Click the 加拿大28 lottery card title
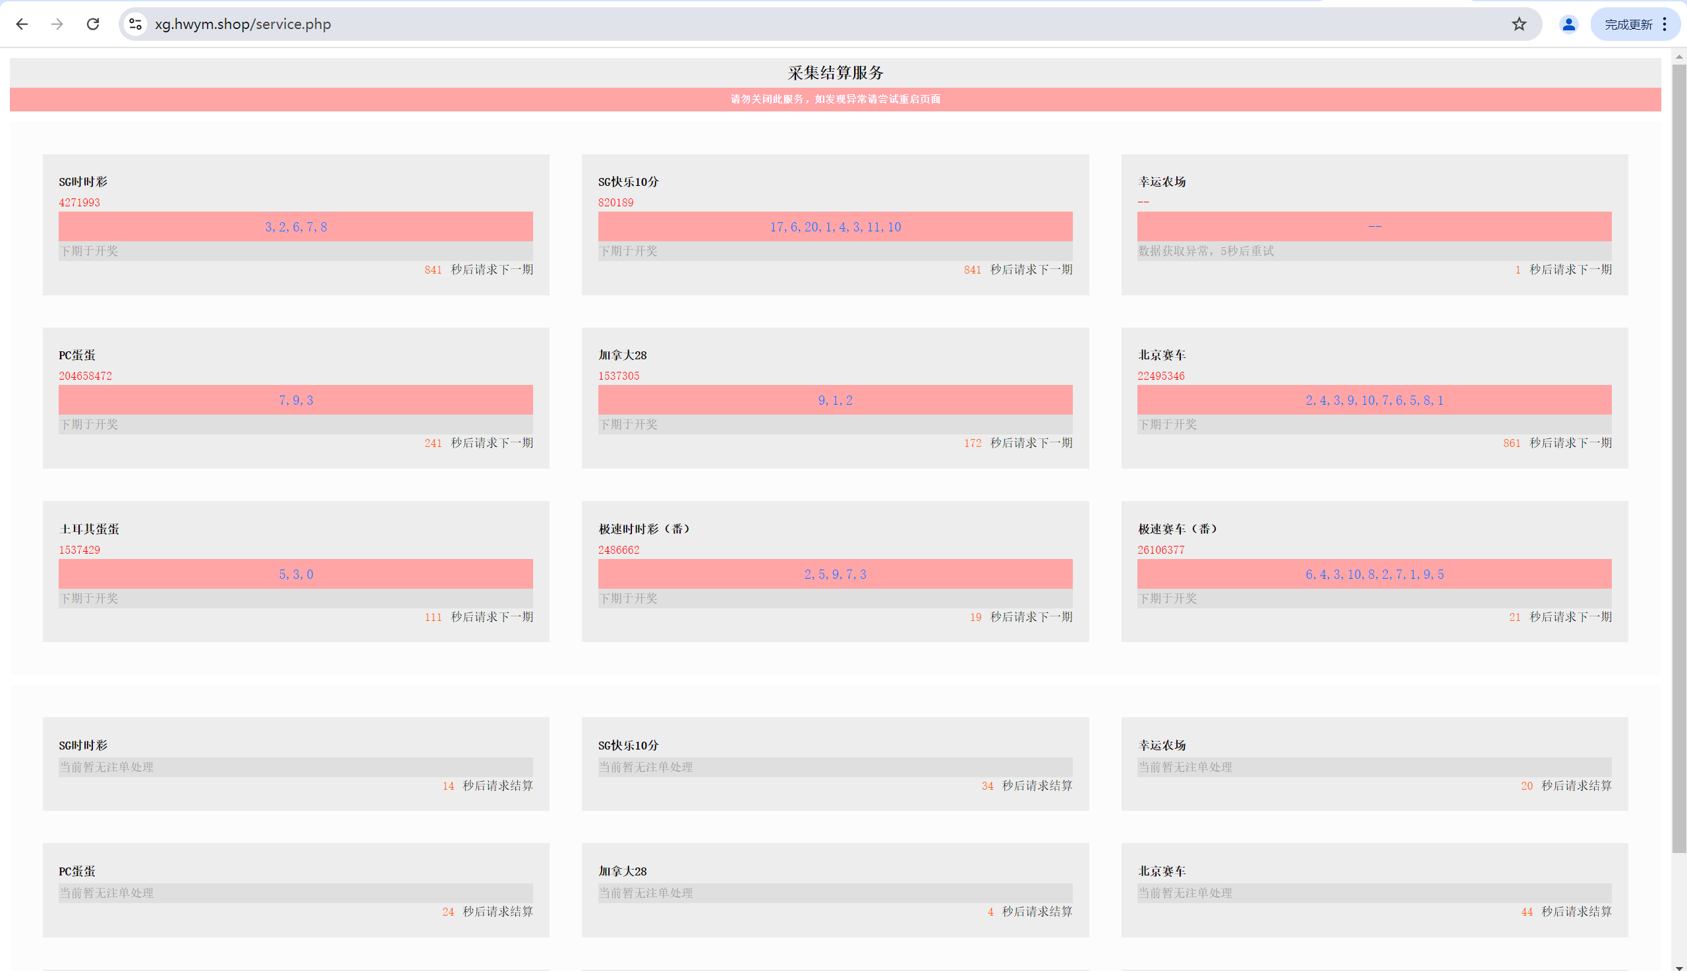Screen dimensions: 1687x971 click(623, 355)
